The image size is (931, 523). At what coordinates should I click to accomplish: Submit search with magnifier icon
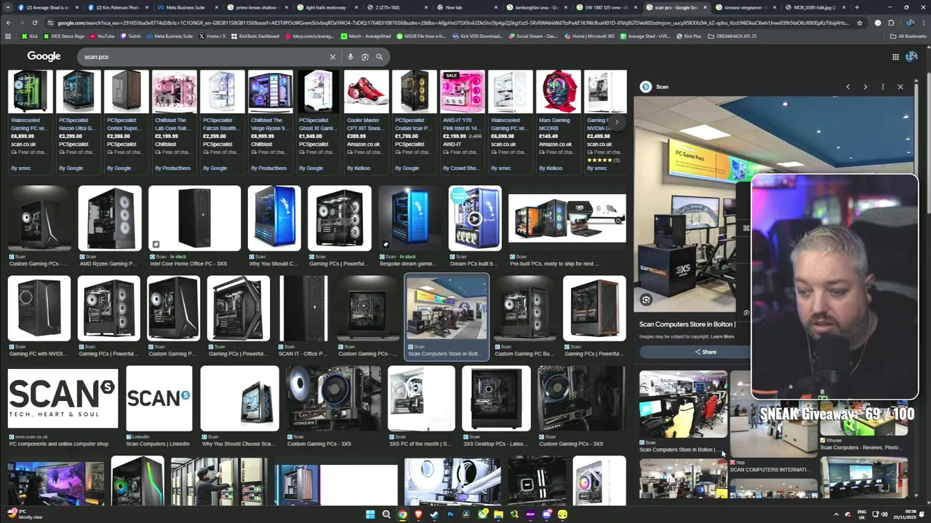click(x=379, y=57)
